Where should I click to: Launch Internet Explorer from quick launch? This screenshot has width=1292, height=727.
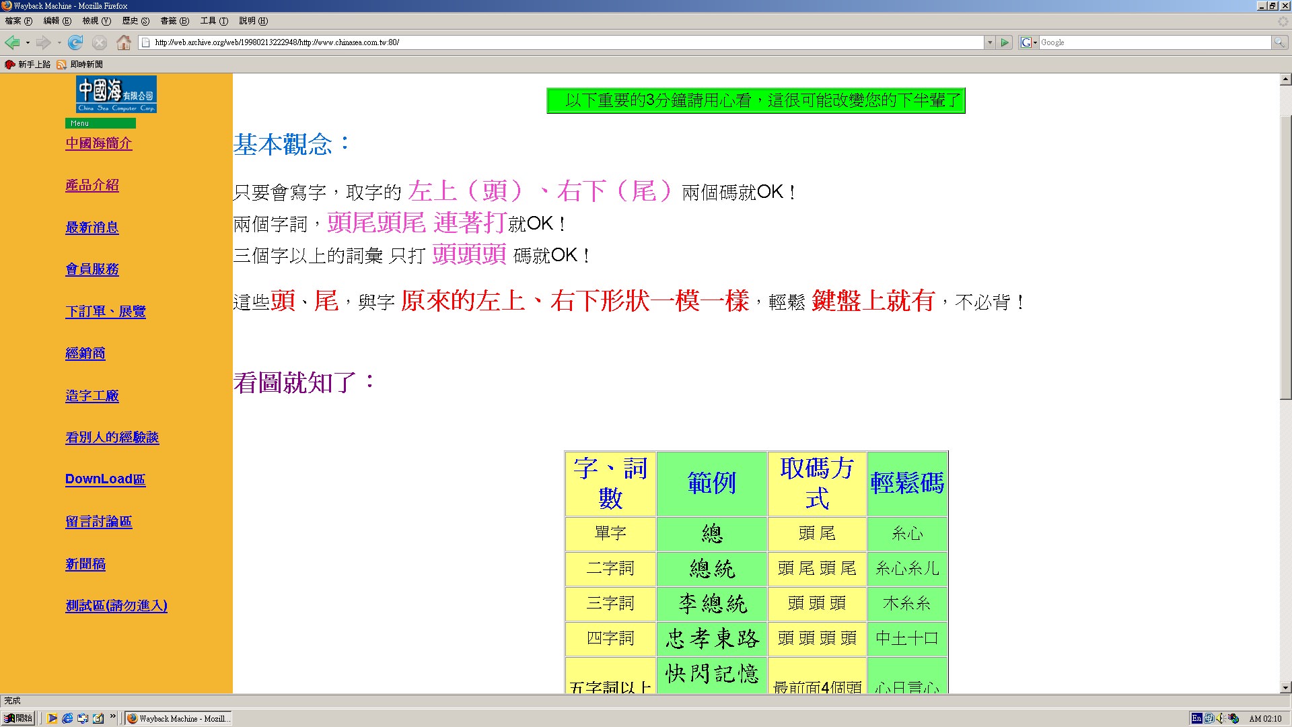pos(67,718)
